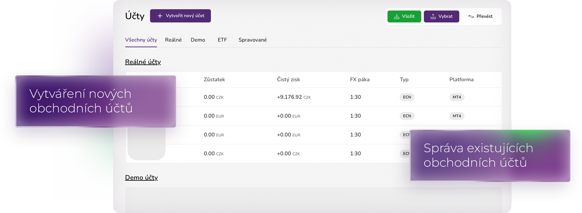Click the 1:30 leverage in the +9,176.92 row
The width and height of the screenshot is (582, 213).
pos(356,97)
